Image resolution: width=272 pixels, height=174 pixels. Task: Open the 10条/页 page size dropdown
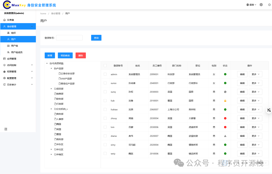point(260,162)
